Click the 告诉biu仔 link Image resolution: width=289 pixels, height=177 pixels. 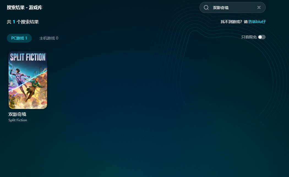pyautogui.click(x=257, y=22)
